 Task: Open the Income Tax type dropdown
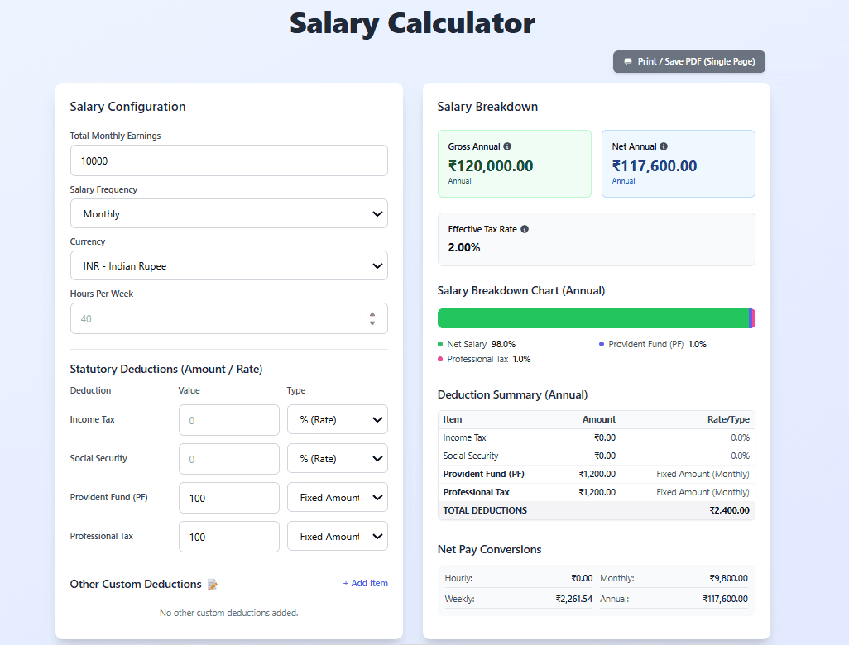(x=337, y=419)
